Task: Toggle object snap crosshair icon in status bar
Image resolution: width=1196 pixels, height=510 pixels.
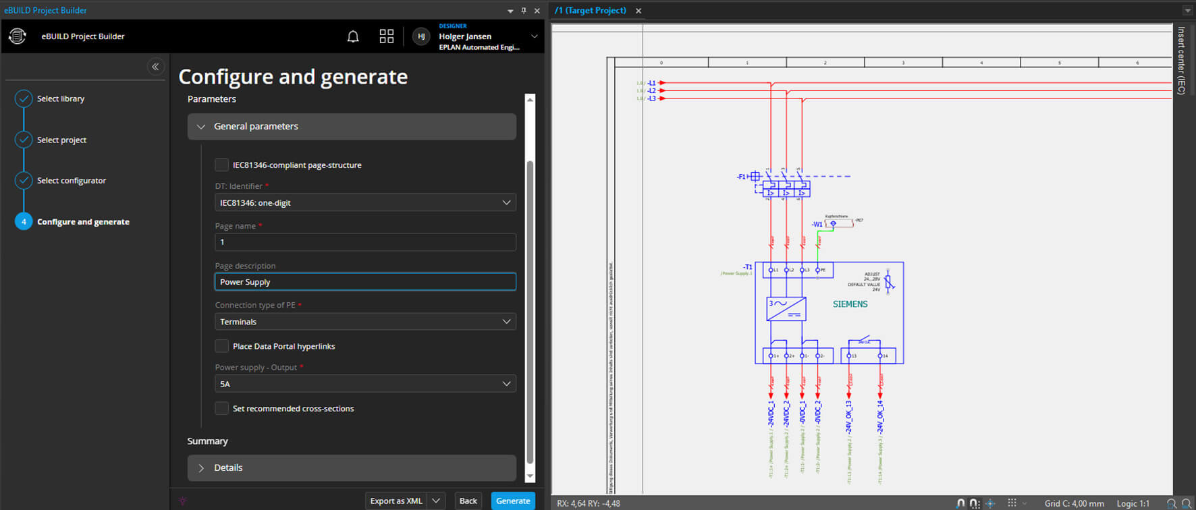Action: tap(990, 503)
